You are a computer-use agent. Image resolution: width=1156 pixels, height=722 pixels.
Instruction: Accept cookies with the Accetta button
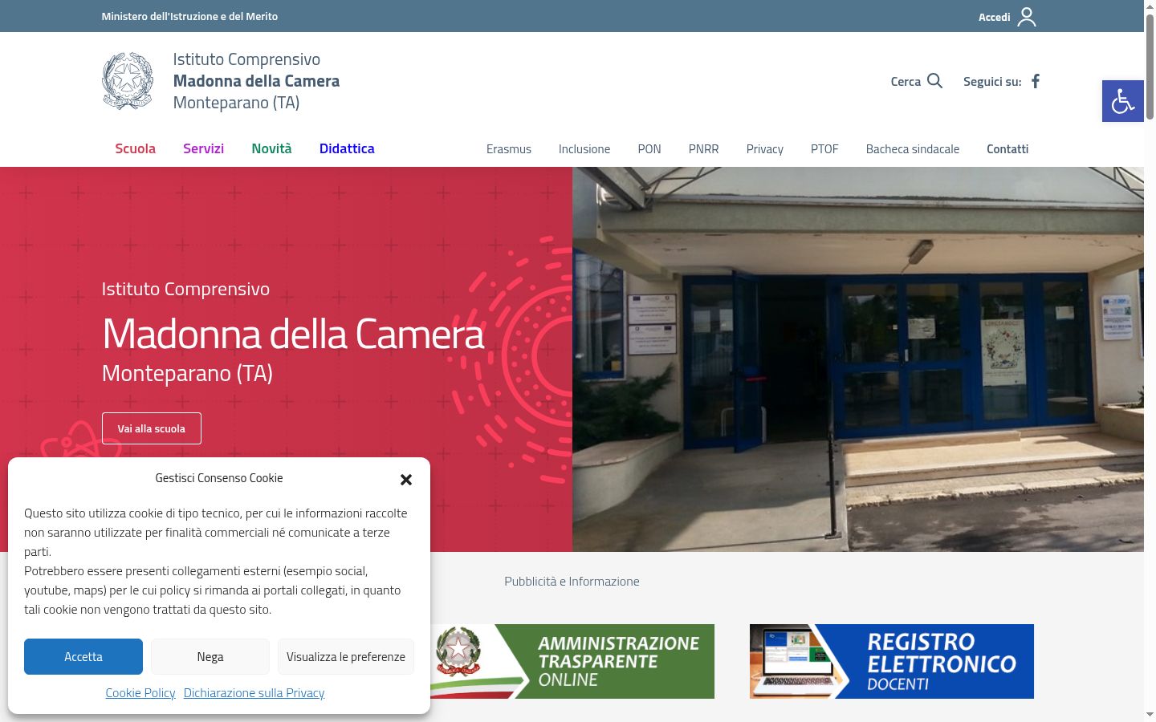83,656
